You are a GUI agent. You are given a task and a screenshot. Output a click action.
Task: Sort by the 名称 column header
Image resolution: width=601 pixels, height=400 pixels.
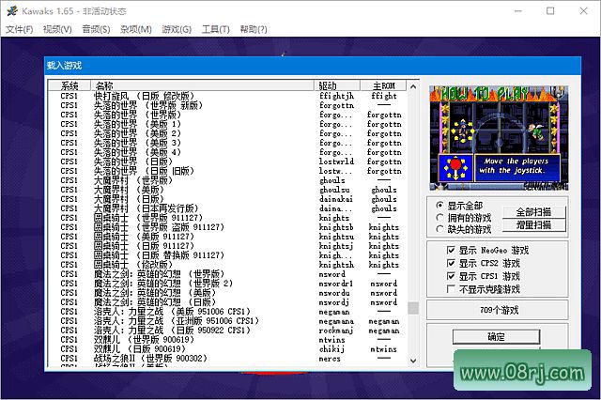pyautogui.click(x=202, y=85)
